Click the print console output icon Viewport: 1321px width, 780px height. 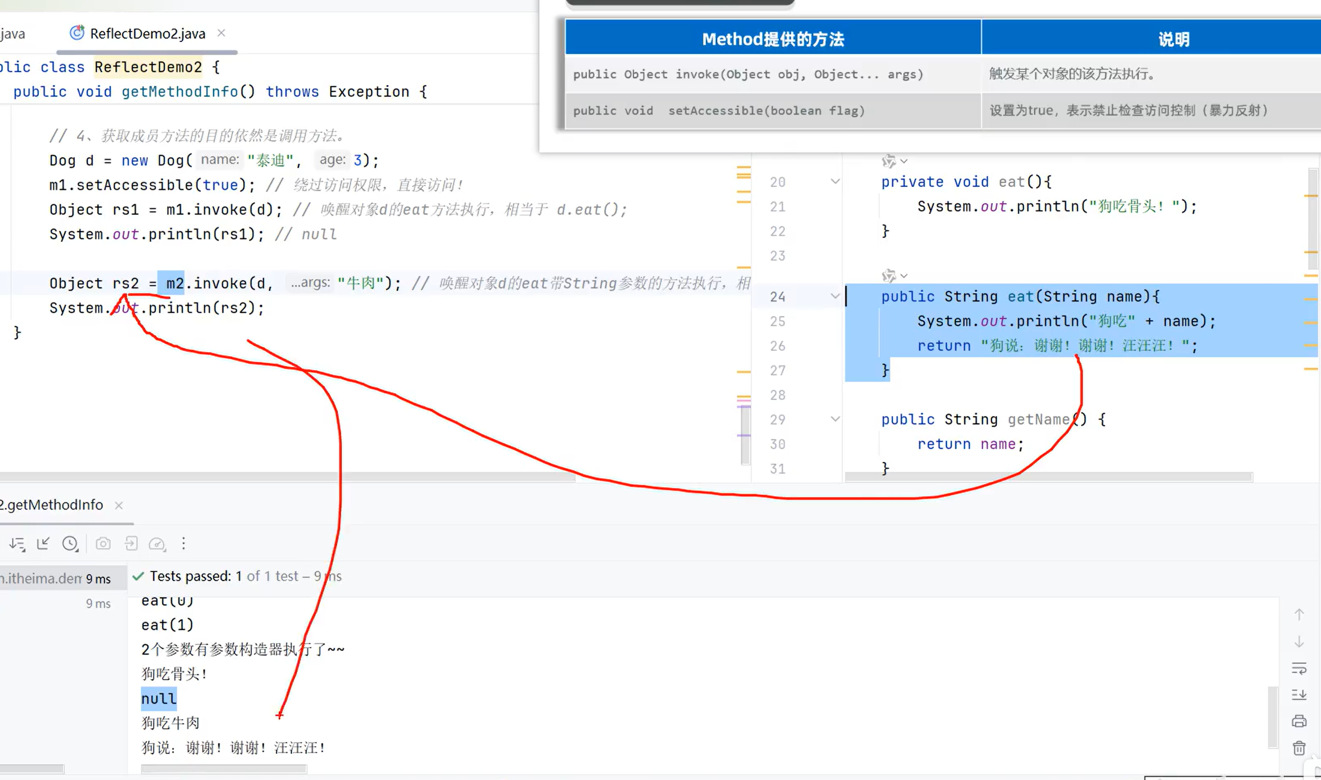click(x=1299, y=721)
